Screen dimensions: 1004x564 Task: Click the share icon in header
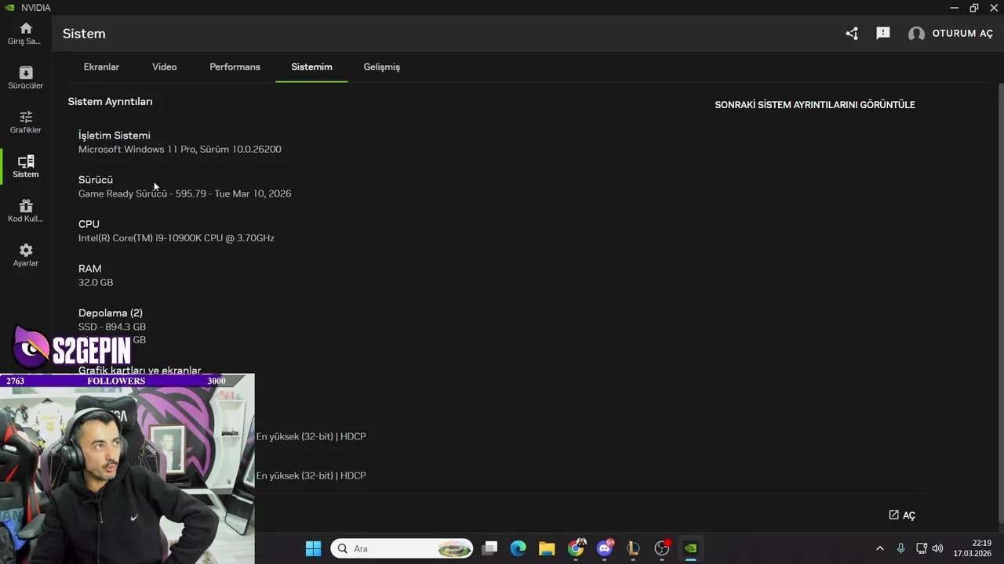click(x=852, y=34)
